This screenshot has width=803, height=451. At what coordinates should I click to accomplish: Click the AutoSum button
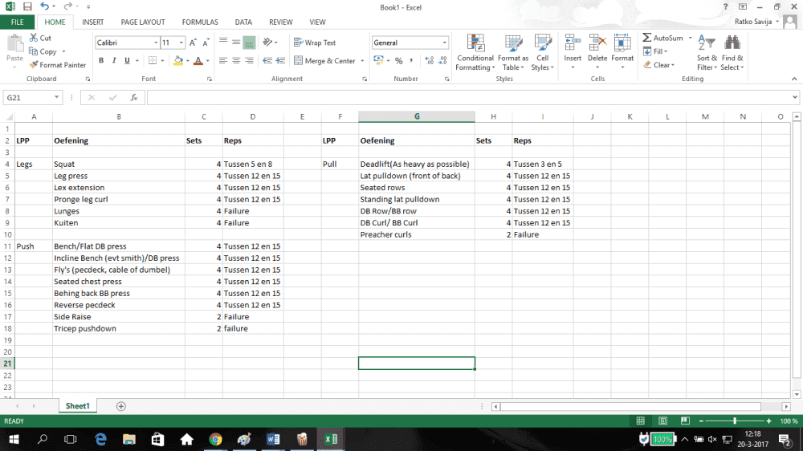pyautogui.click(x=662, y=38)
